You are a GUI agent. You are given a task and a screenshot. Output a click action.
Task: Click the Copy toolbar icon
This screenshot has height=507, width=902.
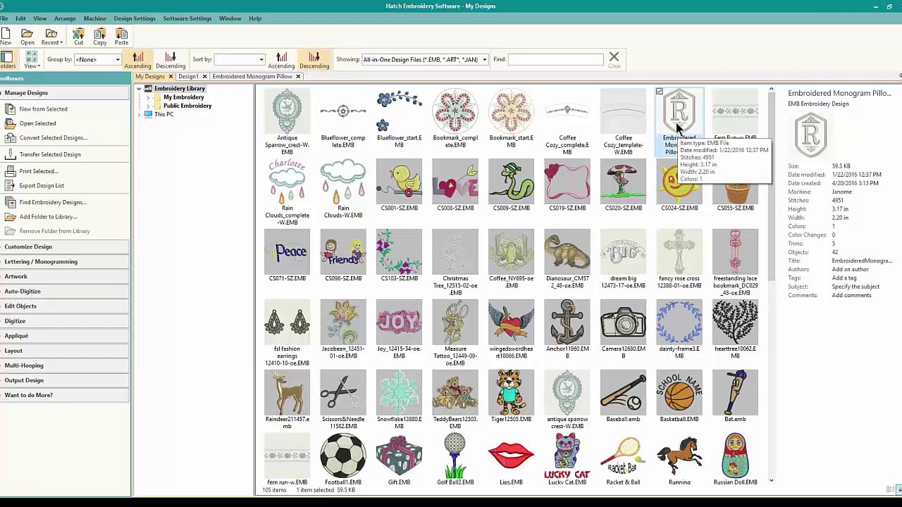coord(100,34)
